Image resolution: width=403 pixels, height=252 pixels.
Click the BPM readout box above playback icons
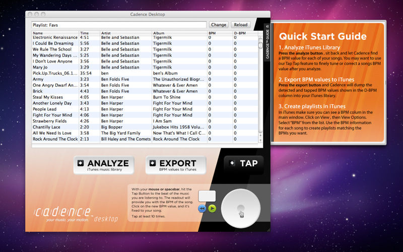point(207,196)
